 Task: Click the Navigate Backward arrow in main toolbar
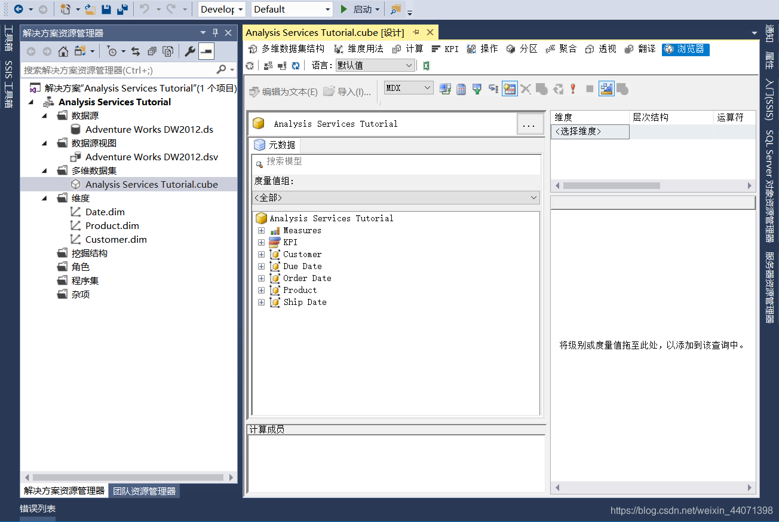point(19,9)
